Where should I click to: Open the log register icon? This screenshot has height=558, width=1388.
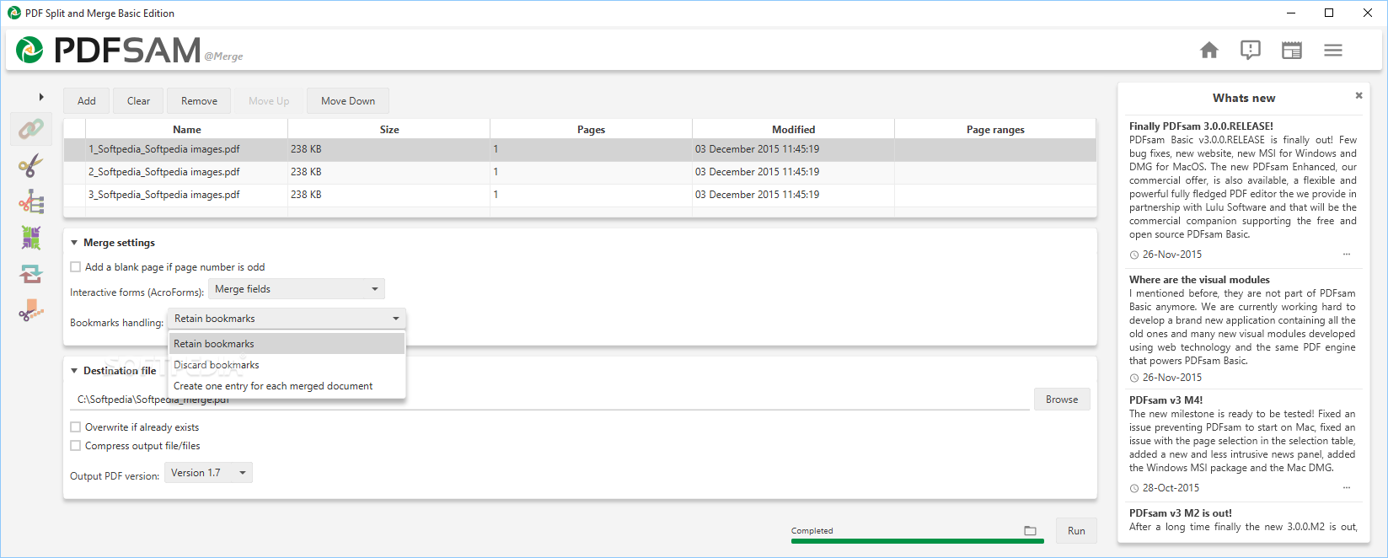(1292, 51)
